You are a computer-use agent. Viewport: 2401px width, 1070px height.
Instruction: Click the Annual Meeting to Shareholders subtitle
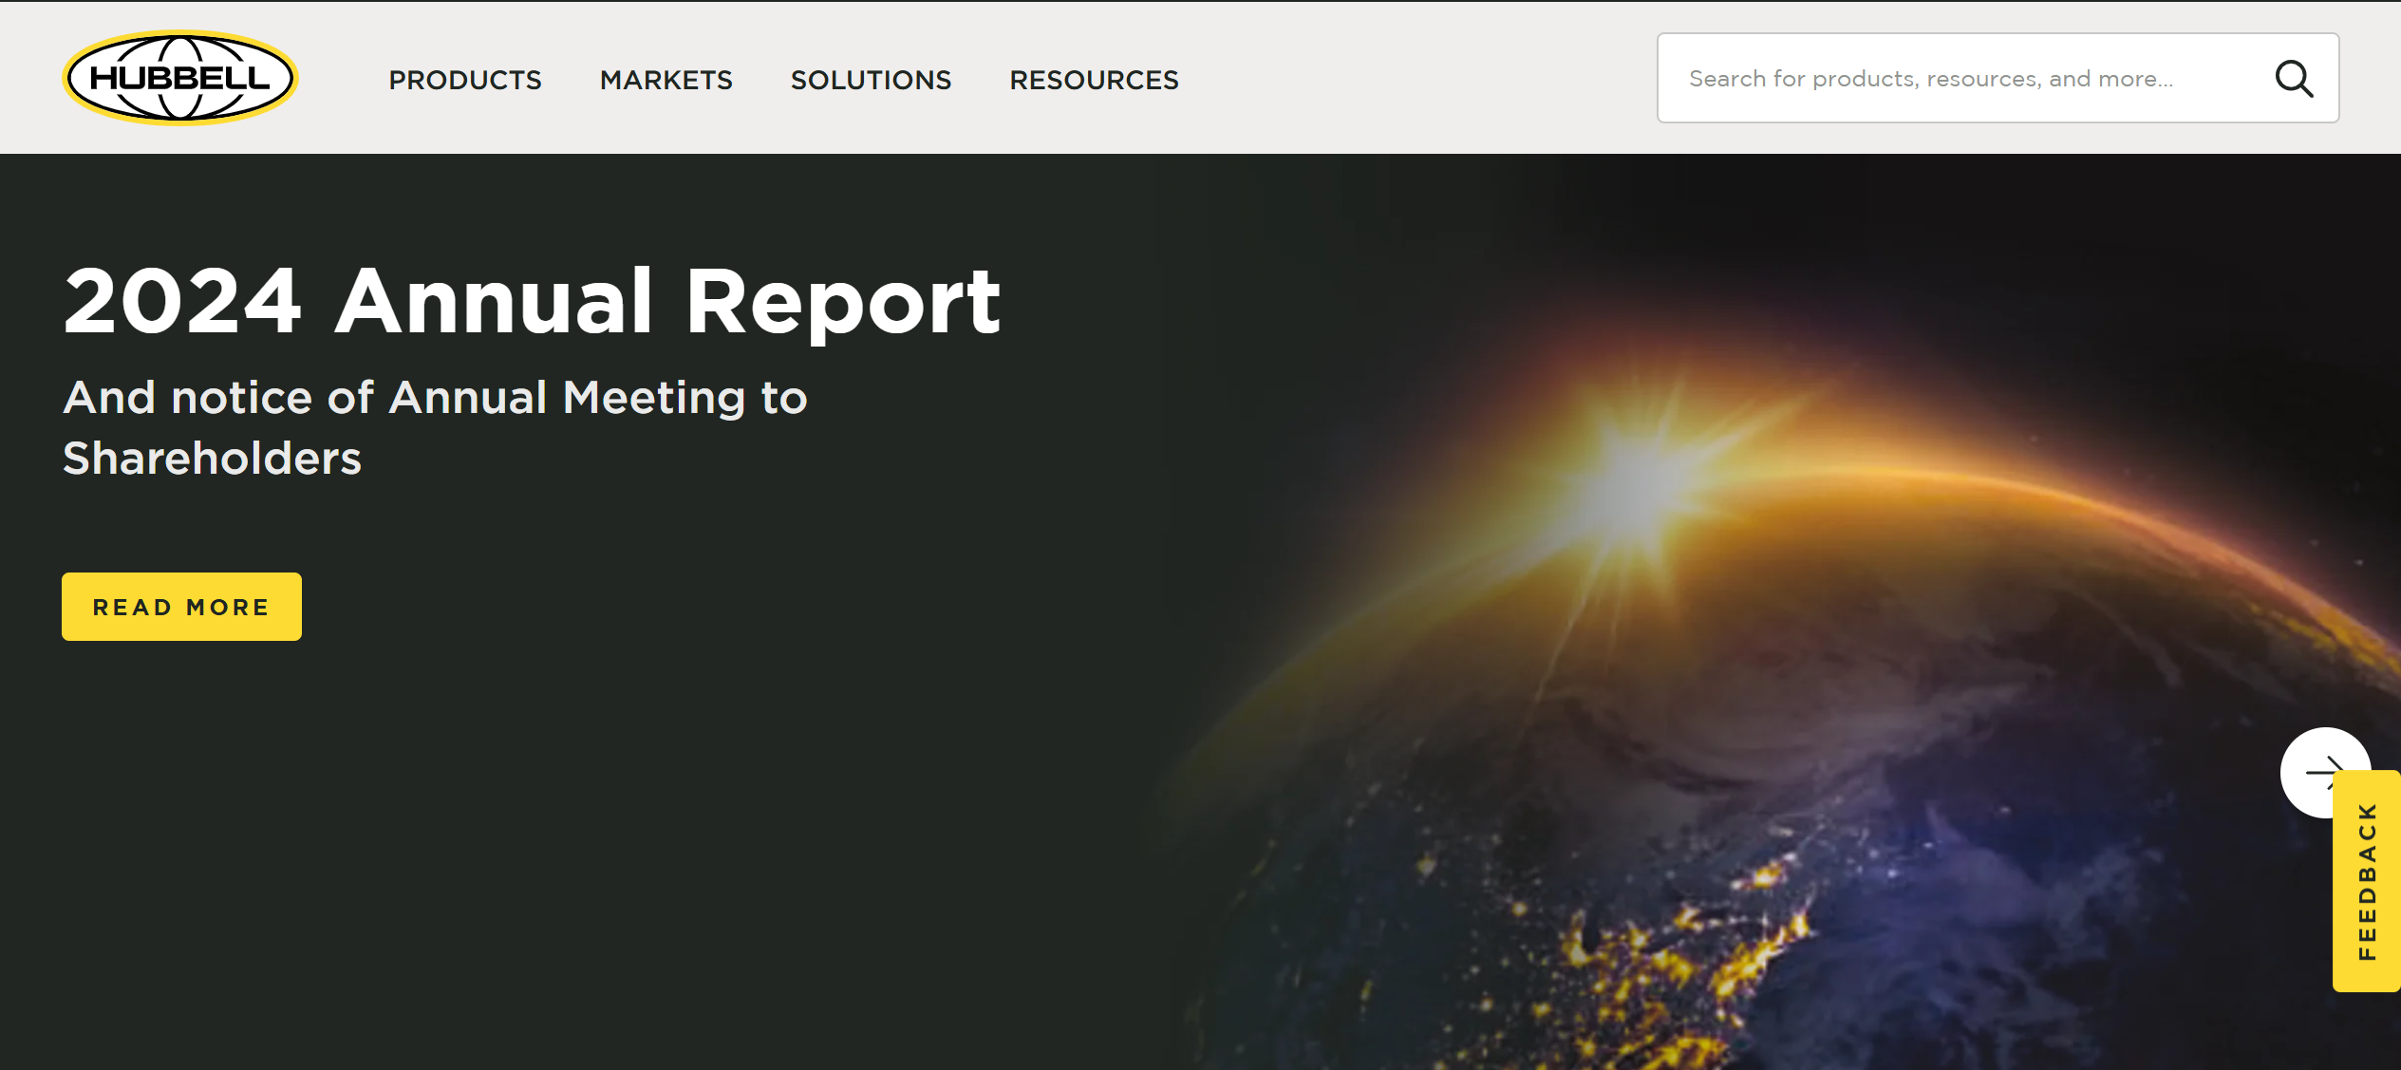tap(435, 427)
